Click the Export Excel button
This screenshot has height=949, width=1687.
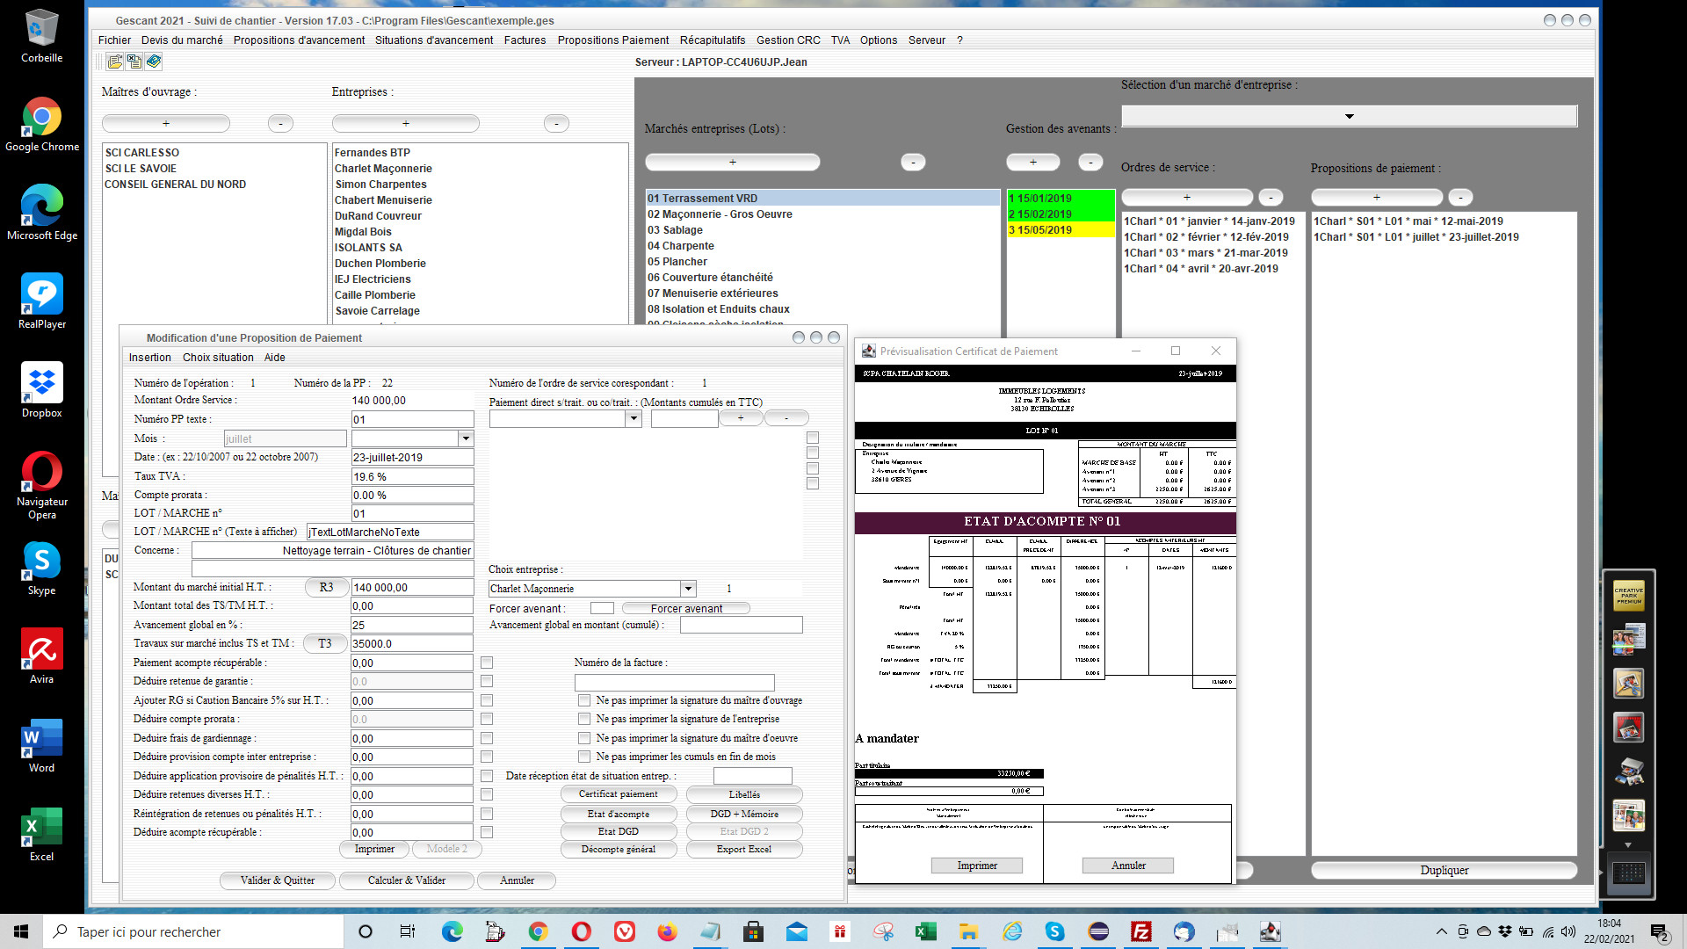[744, 850]
